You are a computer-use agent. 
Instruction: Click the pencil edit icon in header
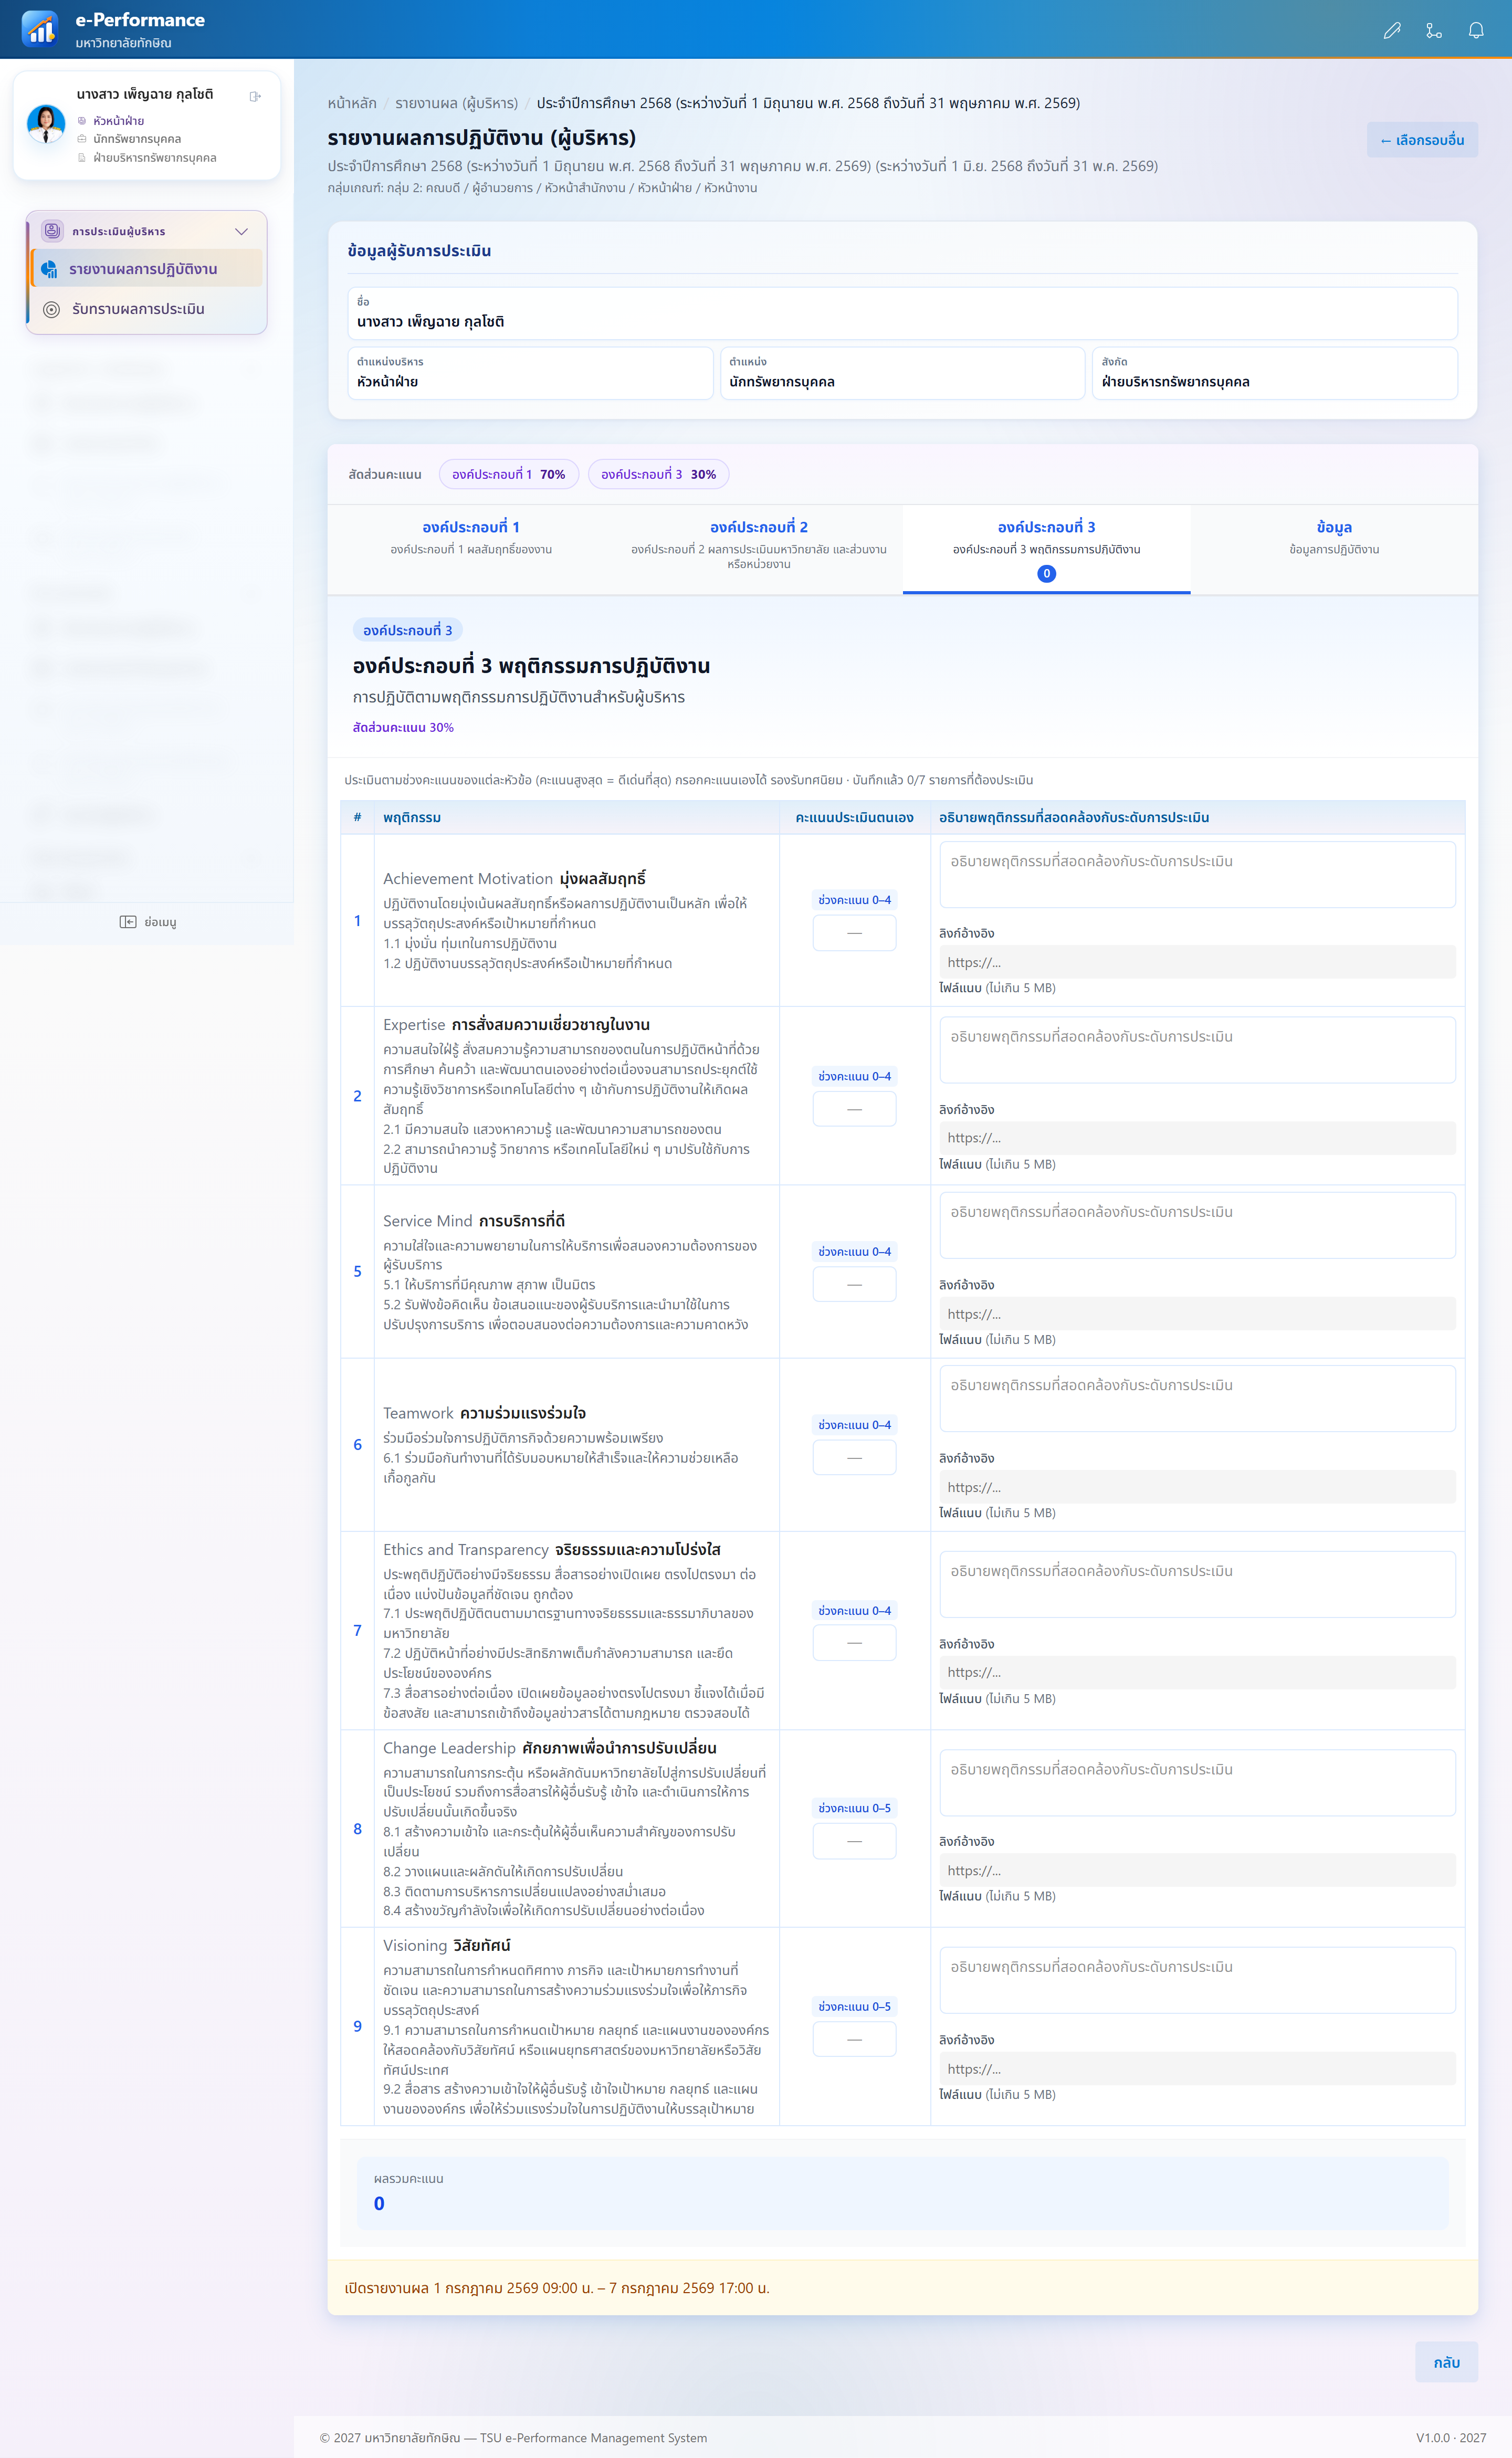1391,30
